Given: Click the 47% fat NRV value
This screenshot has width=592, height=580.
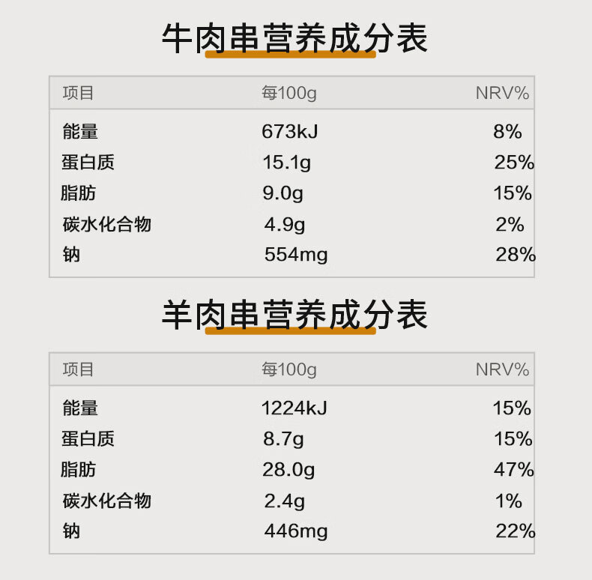Looking at the screenshot, I should click(514, 469).
